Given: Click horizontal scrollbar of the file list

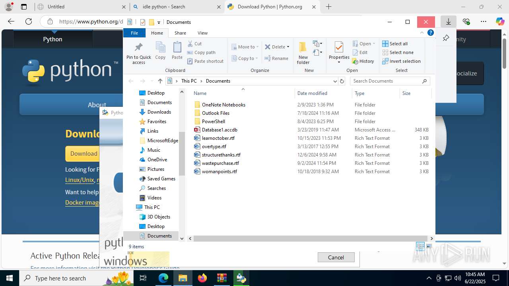Looking at the screenshot, I should [x=311, y=239].
